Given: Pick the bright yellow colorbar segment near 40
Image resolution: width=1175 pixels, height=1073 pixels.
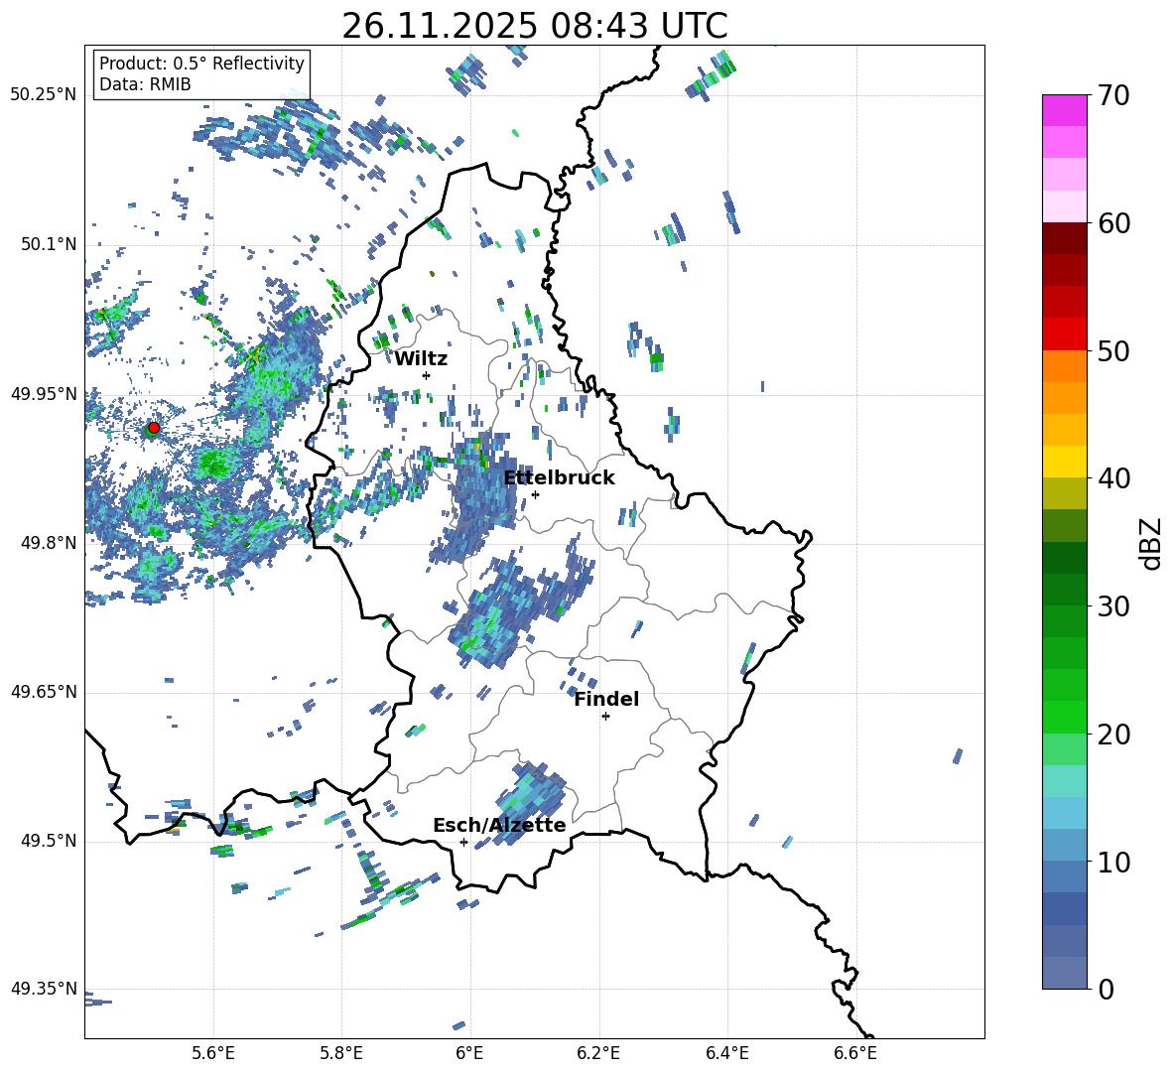Looking at the screenshot, I should tap(1065, 462).
